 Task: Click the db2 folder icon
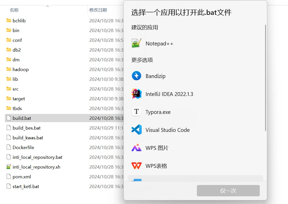coord(9,50)
